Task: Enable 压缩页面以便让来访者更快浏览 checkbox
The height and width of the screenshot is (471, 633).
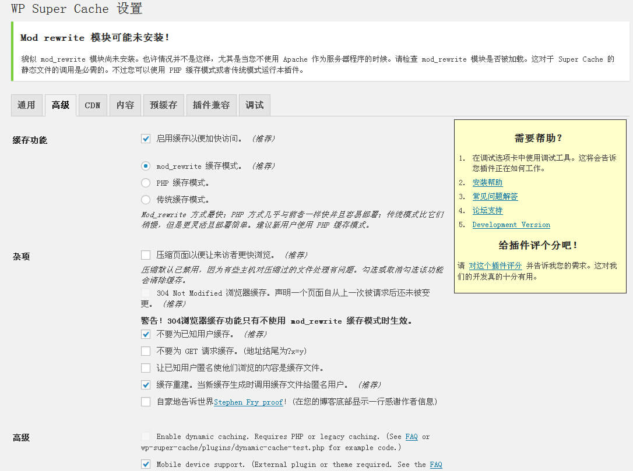Action: point(146,255)
